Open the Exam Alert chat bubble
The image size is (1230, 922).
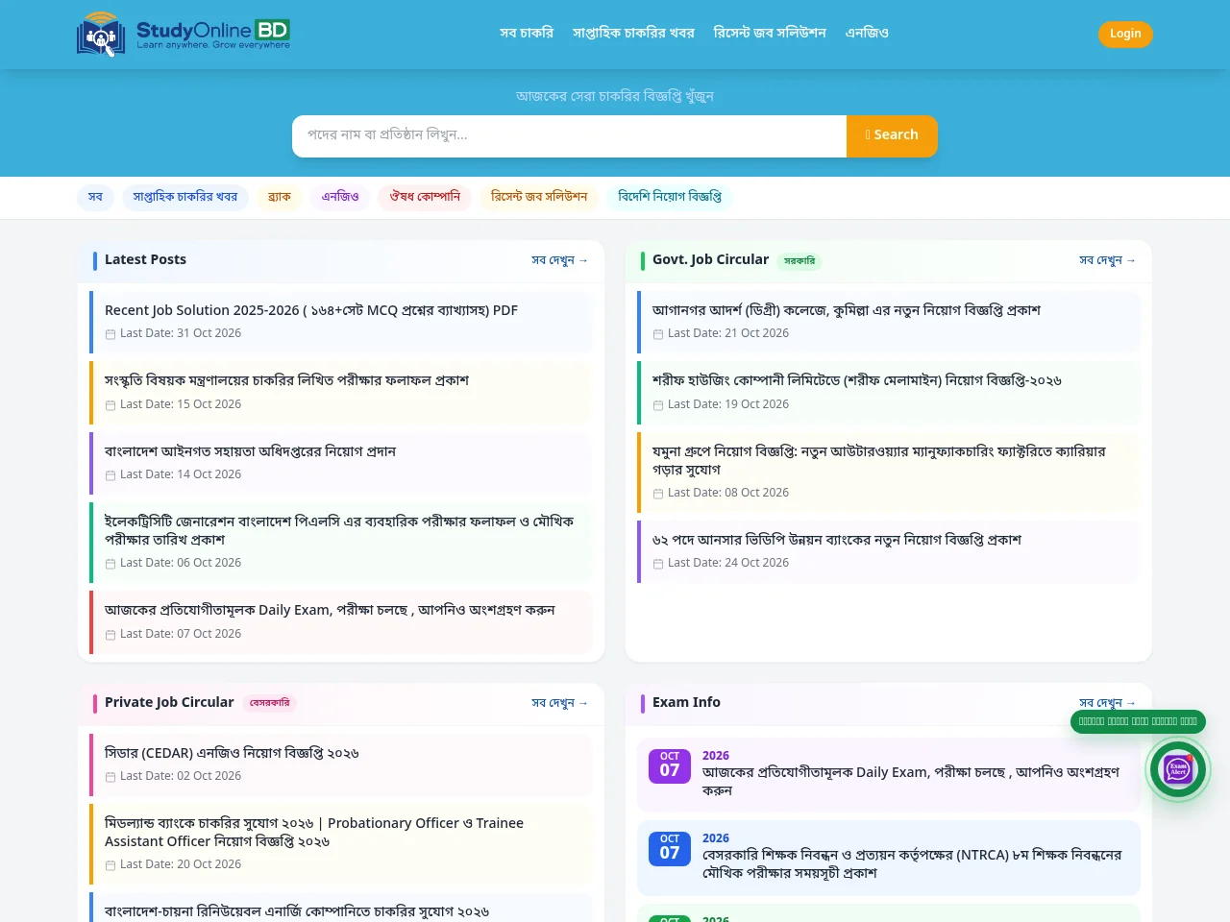coord(1178,769)
